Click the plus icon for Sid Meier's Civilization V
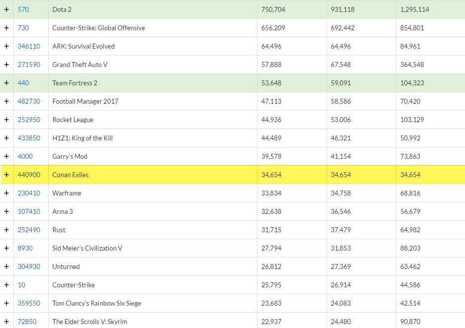Image resolution: width=465 pixels, height=328 pixels. (6, 248)
